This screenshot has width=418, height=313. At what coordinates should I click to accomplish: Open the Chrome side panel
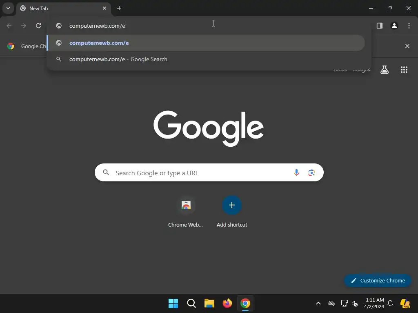pyautogui.click(x=380, y=26)
